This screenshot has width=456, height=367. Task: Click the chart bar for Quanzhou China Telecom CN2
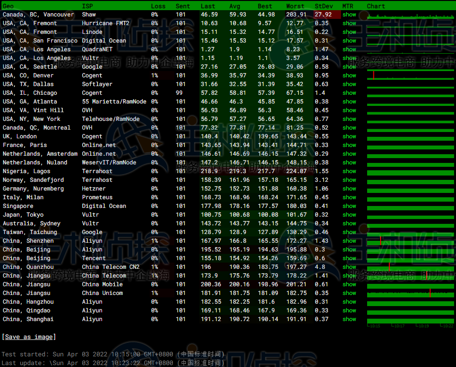click(x=410, y=267)
